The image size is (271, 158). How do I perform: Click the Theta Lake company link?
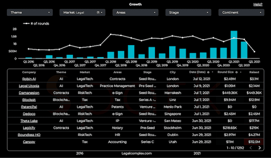29,121
